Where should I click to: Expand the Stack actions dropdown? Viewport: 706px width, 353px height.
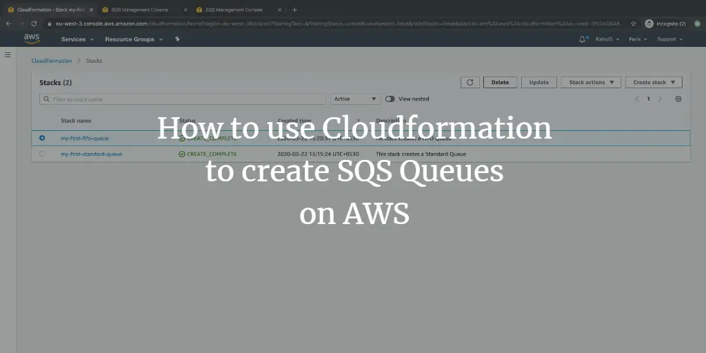(x=591, y=83)
